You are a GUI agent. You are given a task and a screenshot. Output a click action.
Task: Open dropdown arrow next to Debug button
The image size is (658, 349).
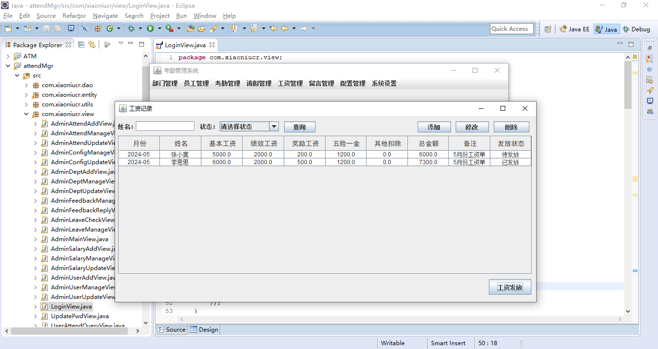pos(140,28)
